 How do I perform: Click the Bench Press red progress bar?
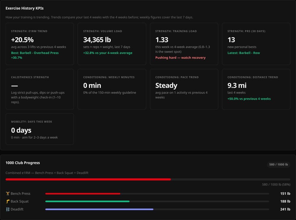(x=83, y=194)
